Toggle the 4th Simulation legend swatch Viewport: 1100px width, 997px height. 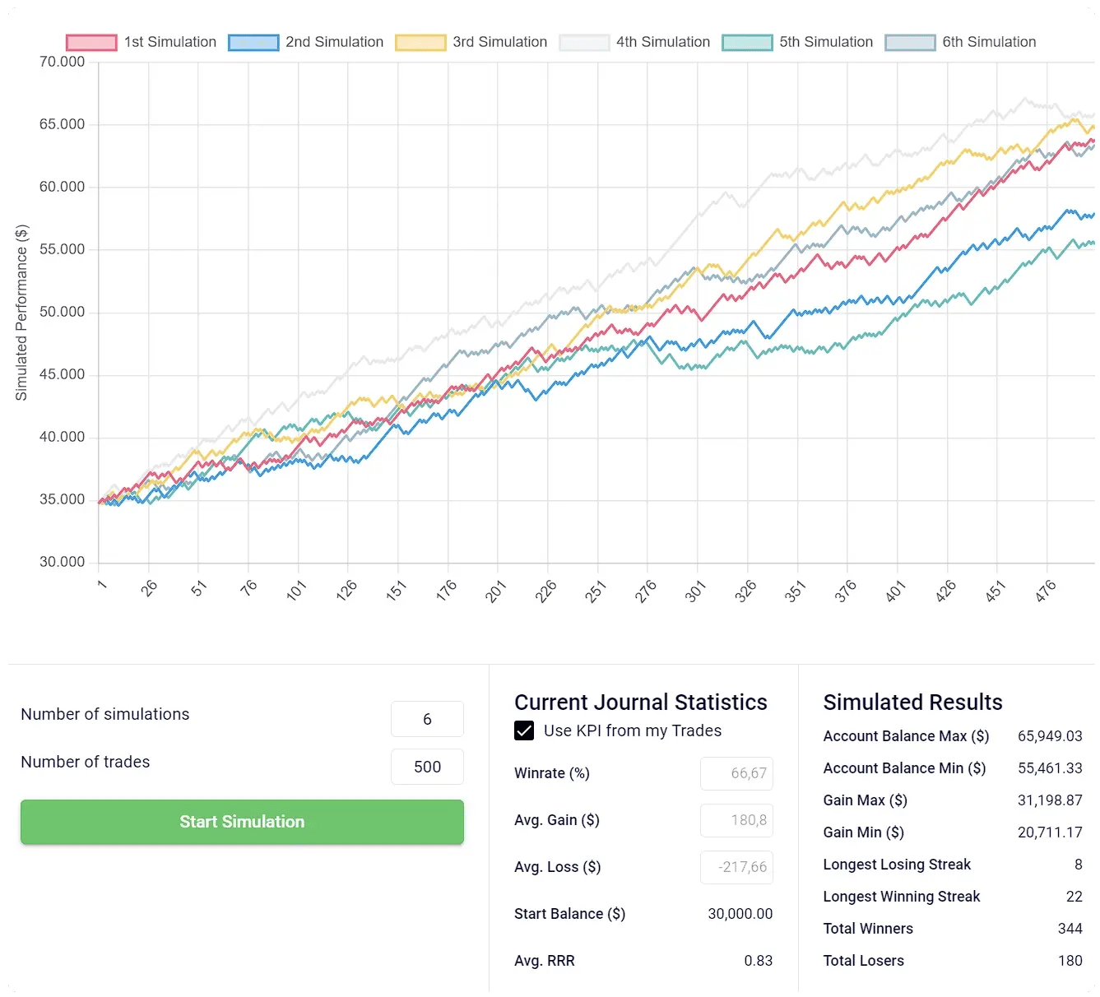584,43
